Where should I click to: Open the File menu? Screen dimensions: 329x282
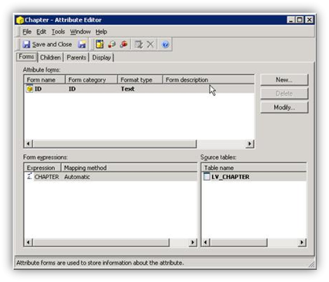pos(27,32)
